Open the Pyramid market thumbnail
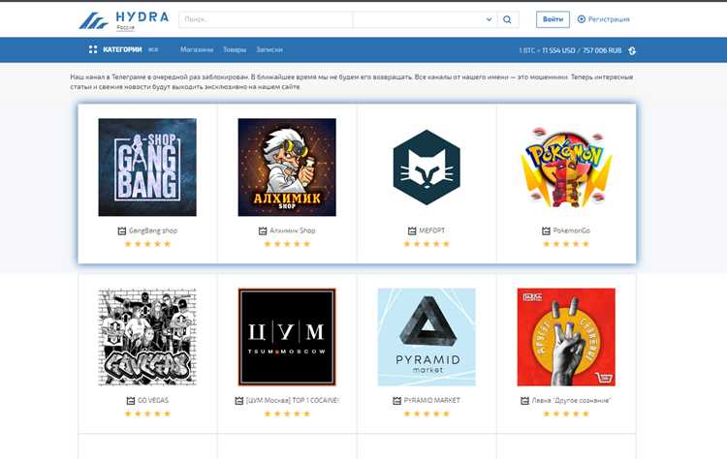 [427, 337]
